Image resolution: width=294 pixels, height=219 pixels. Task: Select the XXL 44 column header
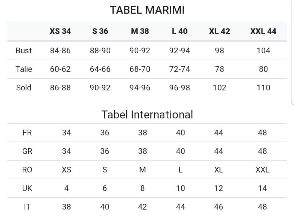coord(263,31)
